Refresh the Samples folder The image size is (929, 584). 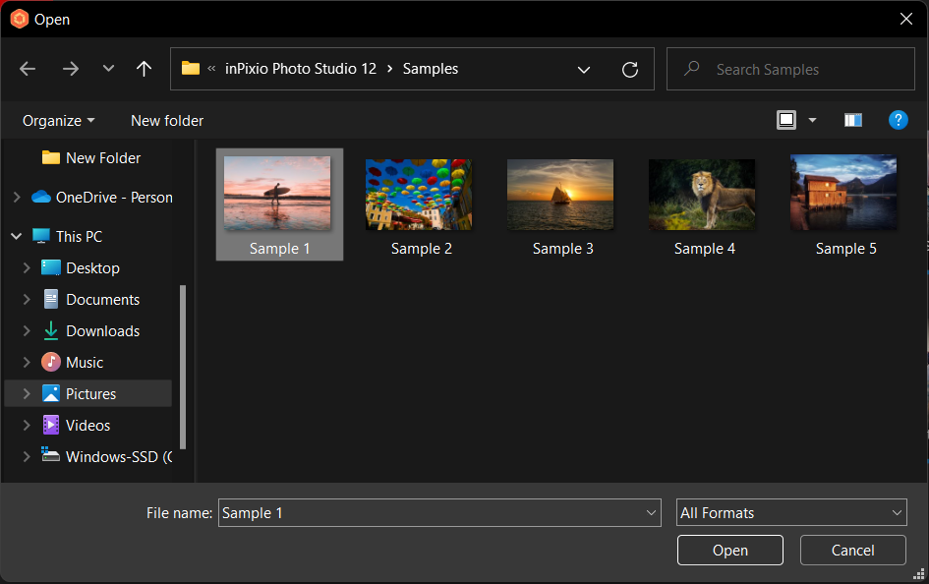coord(630,69)
